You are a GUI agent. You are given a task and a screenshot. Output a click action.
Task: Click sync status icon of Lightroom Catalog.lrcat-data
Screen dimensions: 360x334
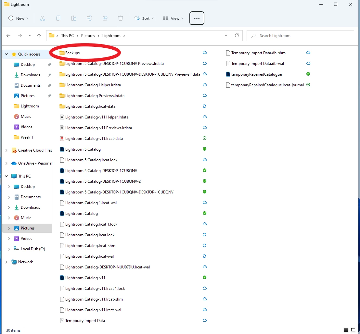click(x=204, y=106)
